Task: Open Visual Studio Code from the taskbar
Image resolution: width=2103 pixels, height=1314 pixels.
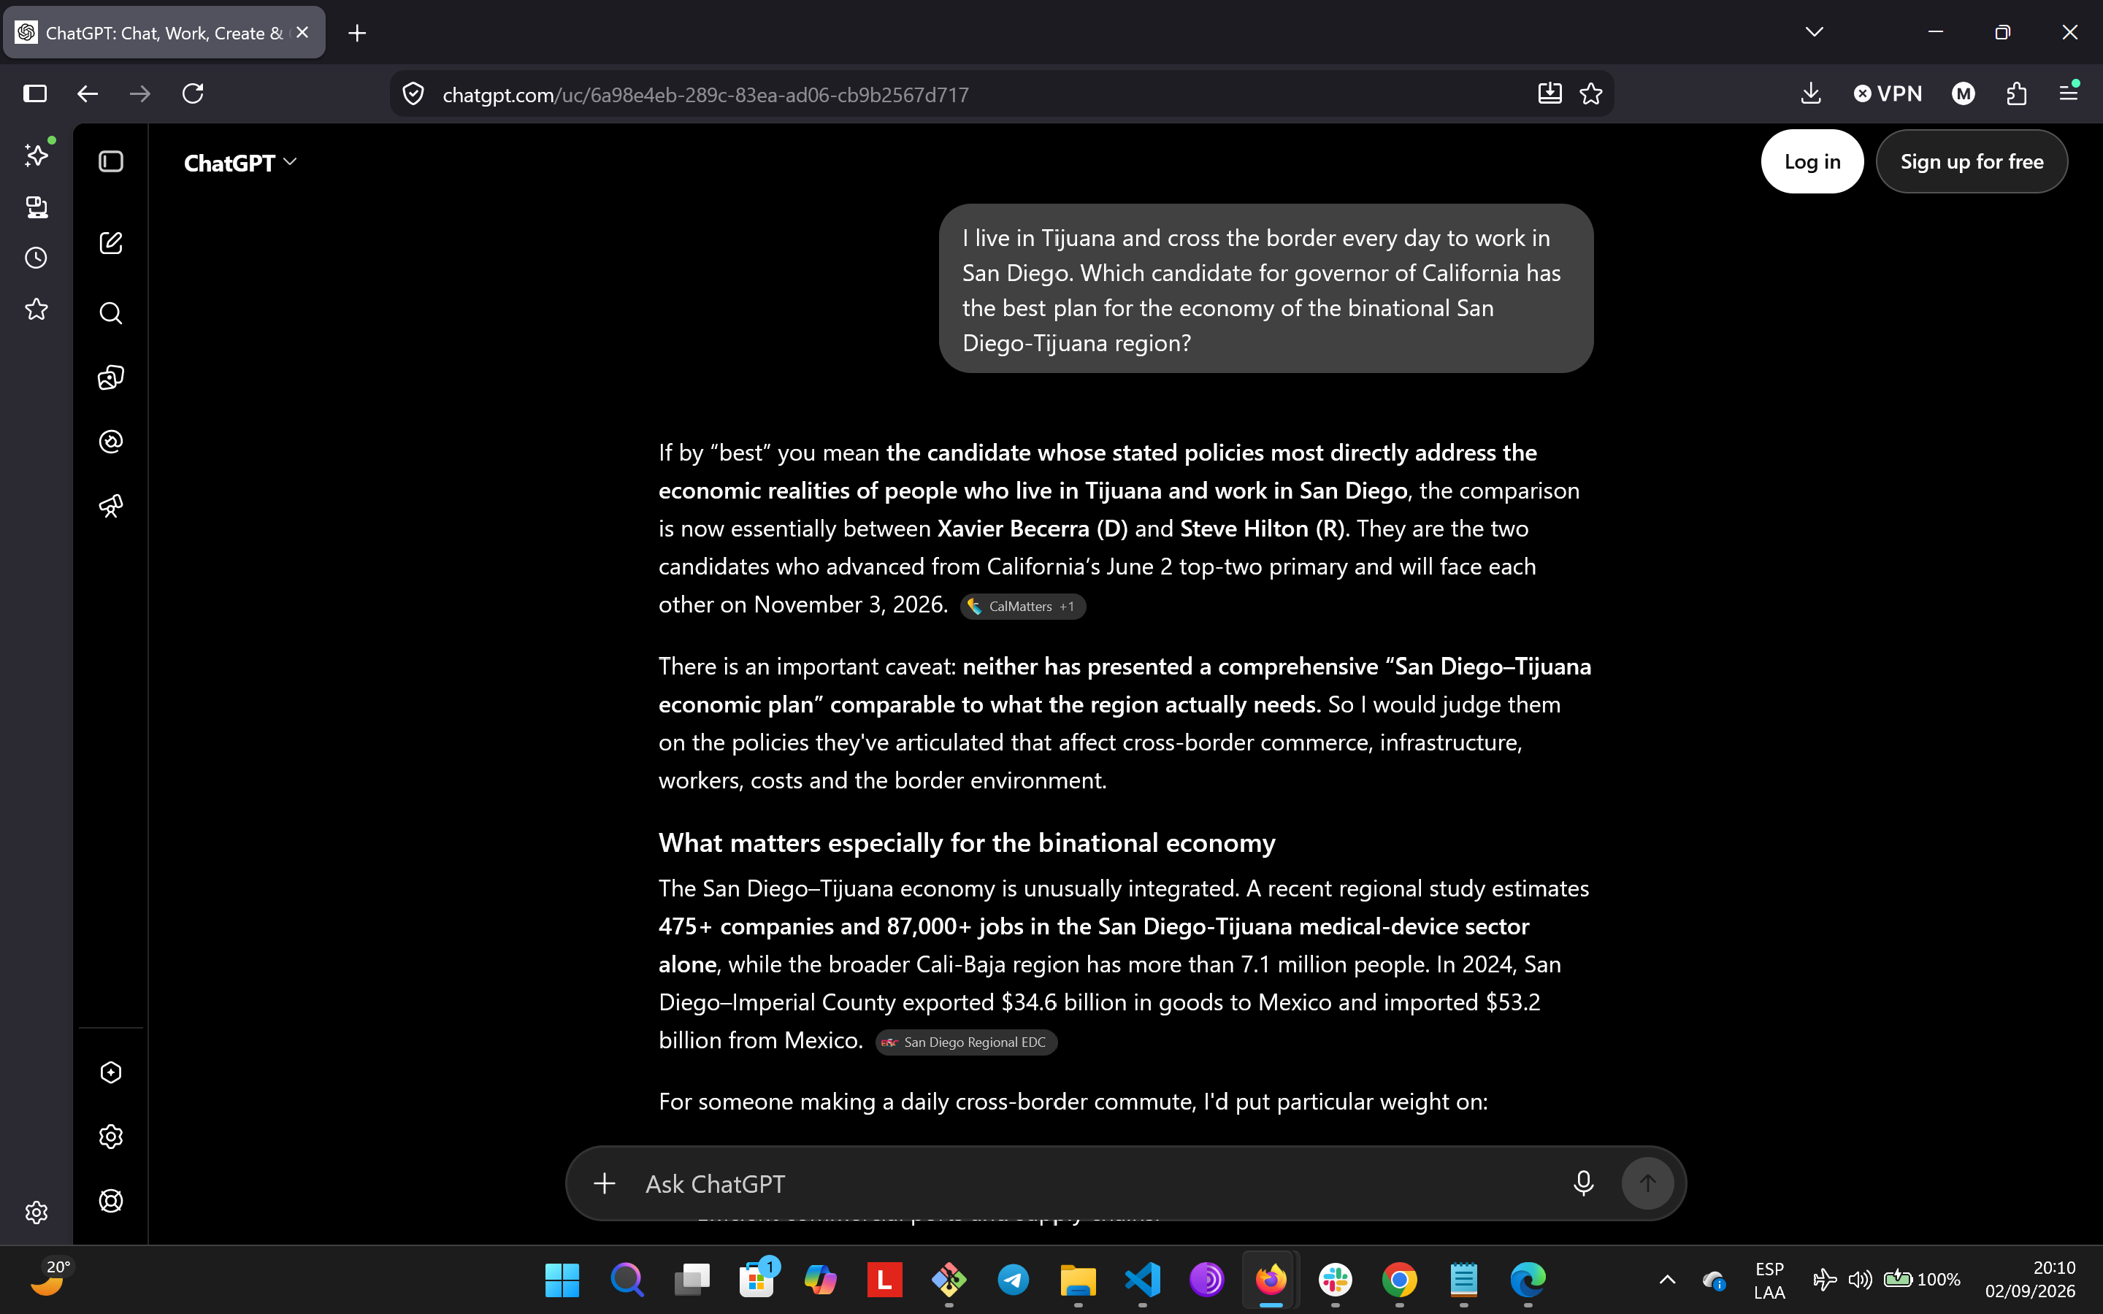Action: [1143, 1280]
